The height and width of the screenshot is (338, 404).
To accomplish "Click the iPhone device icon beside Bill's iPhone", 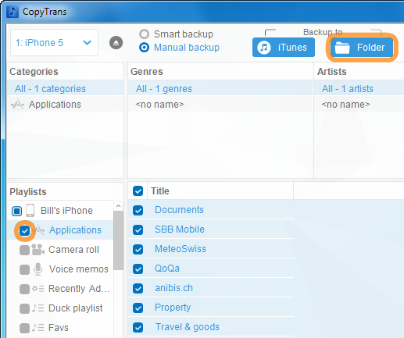I will 30,211.
